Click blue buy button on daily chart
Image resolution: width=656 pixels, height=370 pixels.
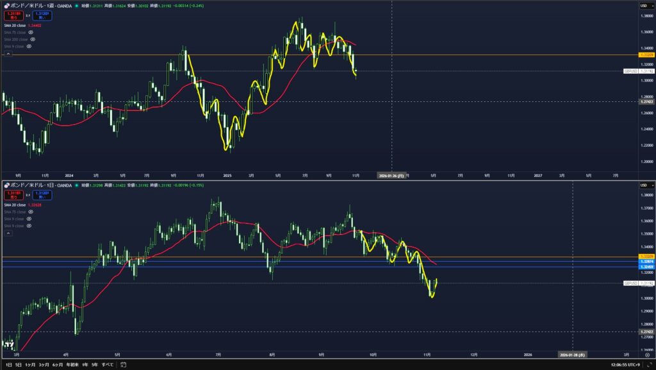click(43, 194)
